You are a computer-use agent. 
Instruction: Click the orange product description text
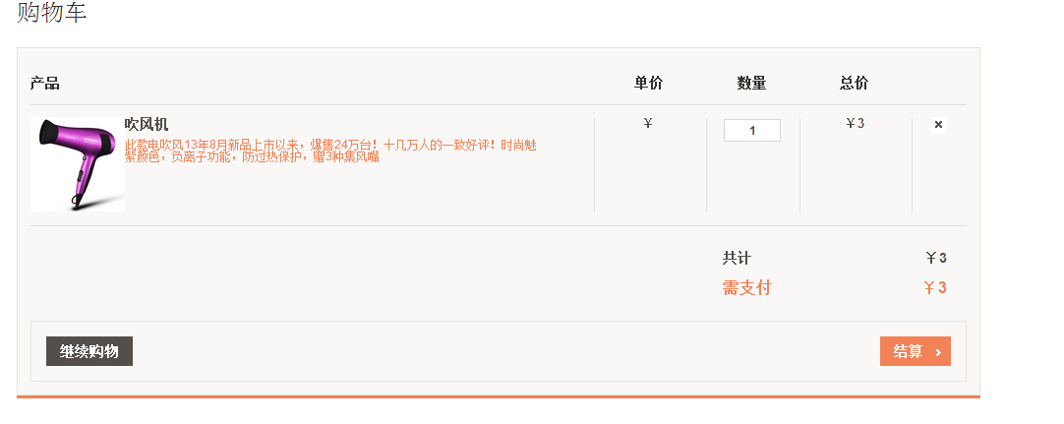(x=329, y=151)
